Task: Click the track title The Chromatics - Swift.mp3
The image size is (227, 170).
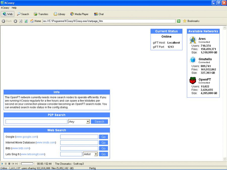Action: [x=69, y=164]
